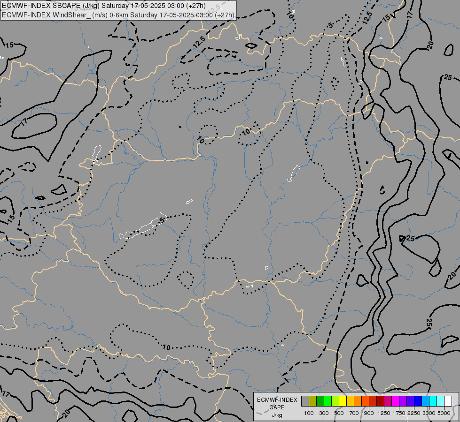The height and width of the screenshot is (422, 460).
Task: Click the olive swatch in the CAPE legend
Action: click(313, 401)
